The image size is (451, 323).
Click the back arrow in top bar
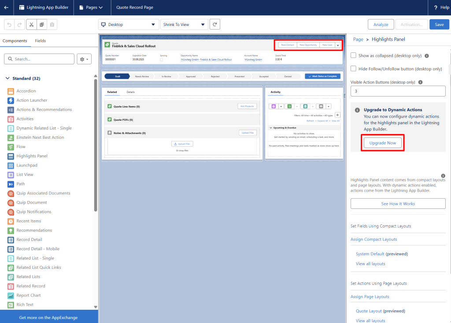click(x=6, y=7)
